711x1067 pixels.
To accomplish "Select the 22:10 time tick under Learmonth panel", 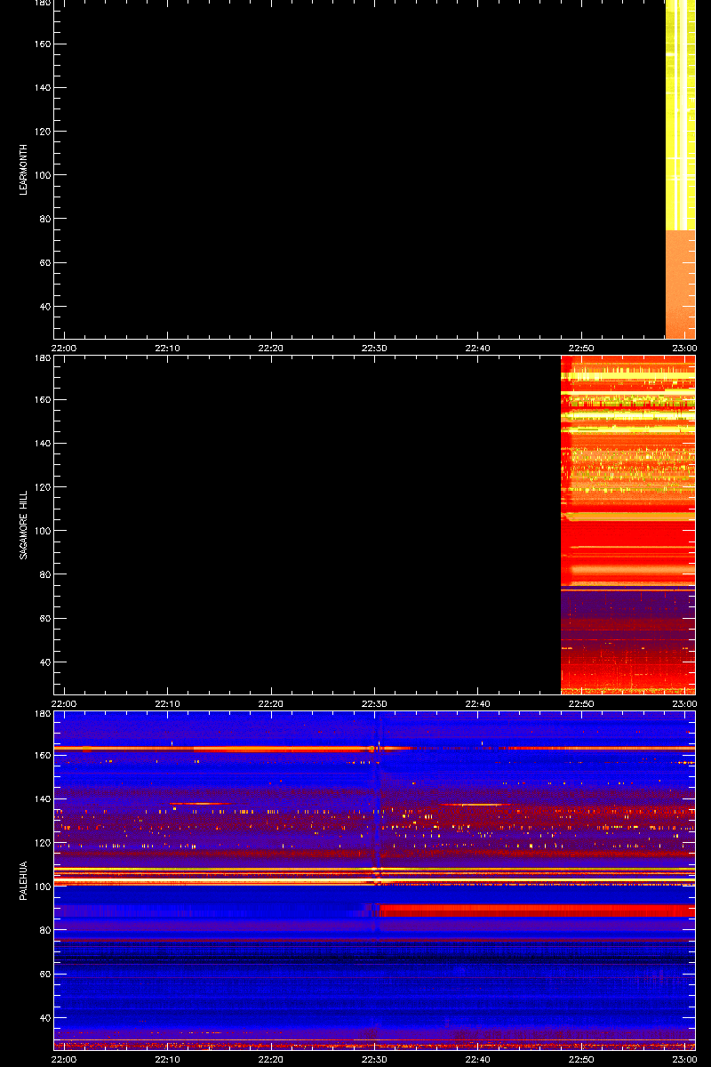I will pos(167,348).
